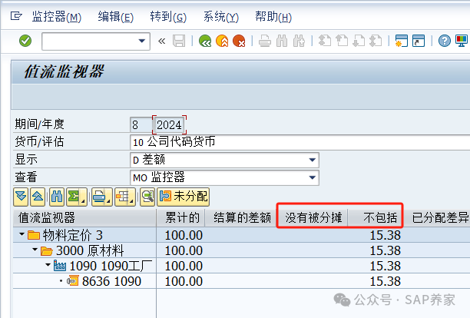Viewport: 470px width, 318px height.
Task: Collapse the 1090 1090工厂 tree node
Action: (x=48, y=265)
